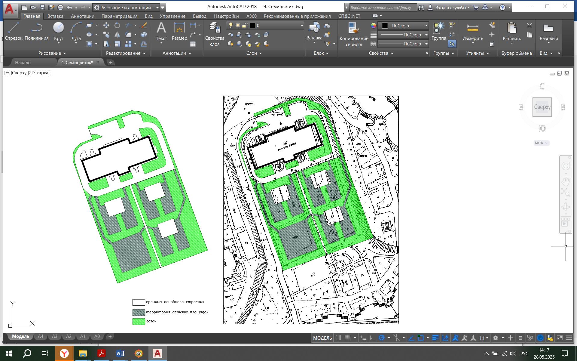Open the layer dropdown showing 0
Image resolution: width=577 pixels, height=361 pixels.
(279, 26)
